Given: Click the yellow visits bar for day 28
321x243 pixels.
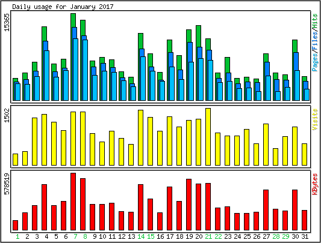Looking at the screenshot, I should point(276,157).
